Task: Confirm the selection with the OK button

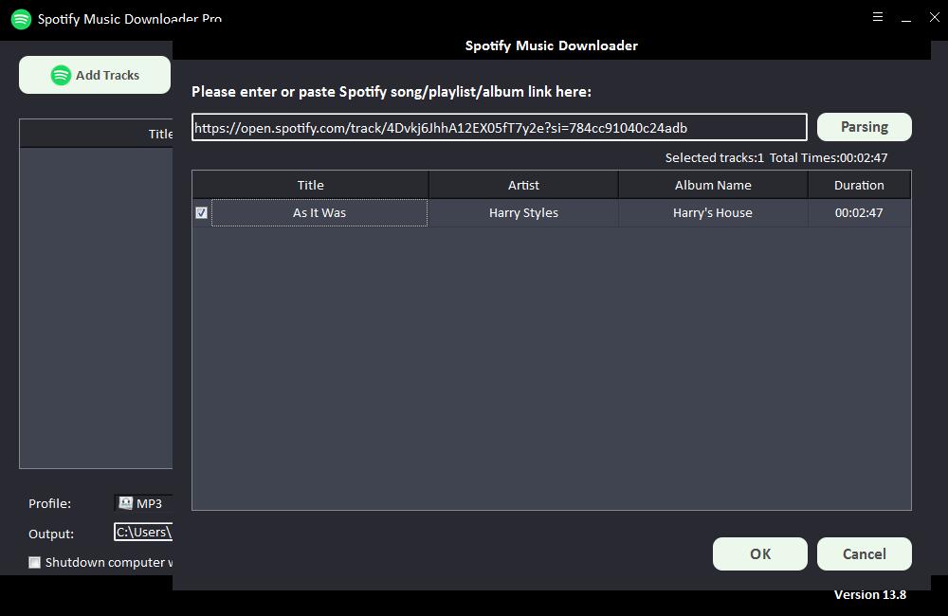Action: [x=759, y=554]
